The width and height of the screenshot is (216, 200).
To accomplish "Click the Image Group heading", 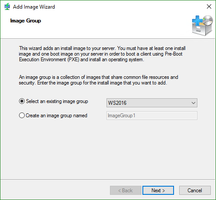I will click(26, 21).
